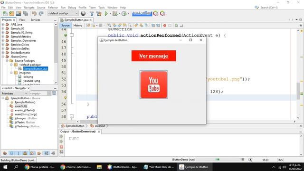Image resolution: width=304 pixels, height=171 pixels.
Task: Switch to the Services tab
Action: 36,20
